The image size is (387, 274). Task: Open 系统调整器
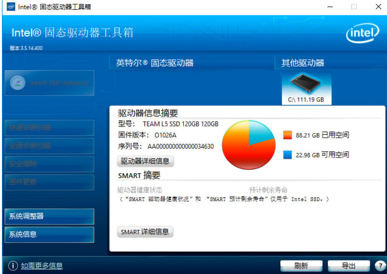point(50,216)
